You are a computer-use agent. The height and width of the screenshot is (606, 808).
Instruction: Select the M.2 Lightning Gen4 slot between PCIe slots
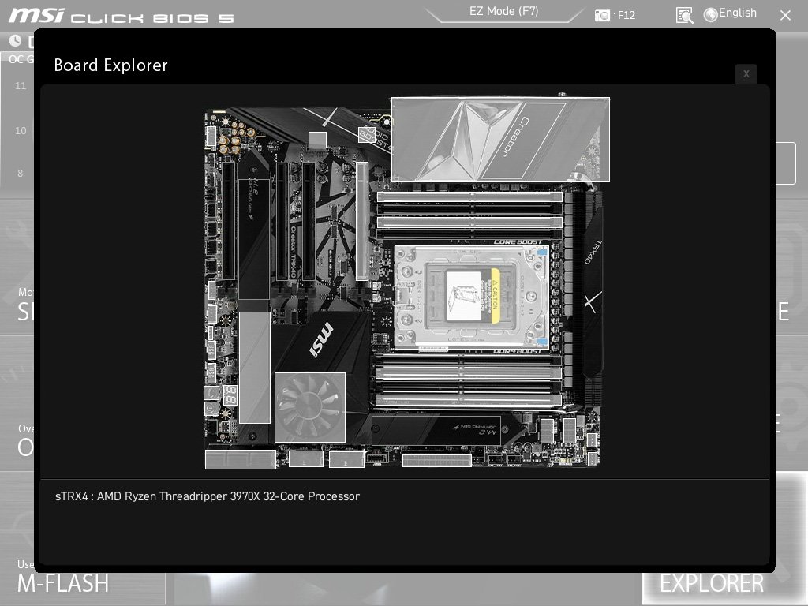pyautogui.click(x=253, y=238)
